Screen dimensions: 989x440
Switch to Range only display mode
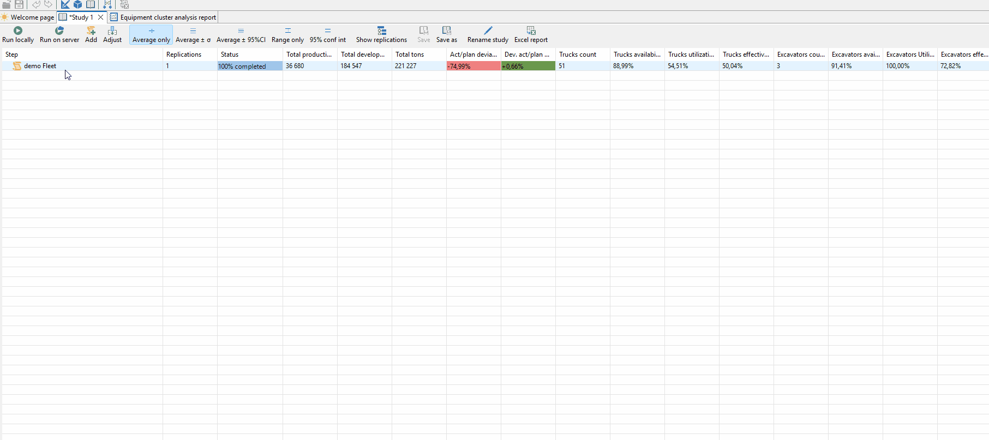287,35
